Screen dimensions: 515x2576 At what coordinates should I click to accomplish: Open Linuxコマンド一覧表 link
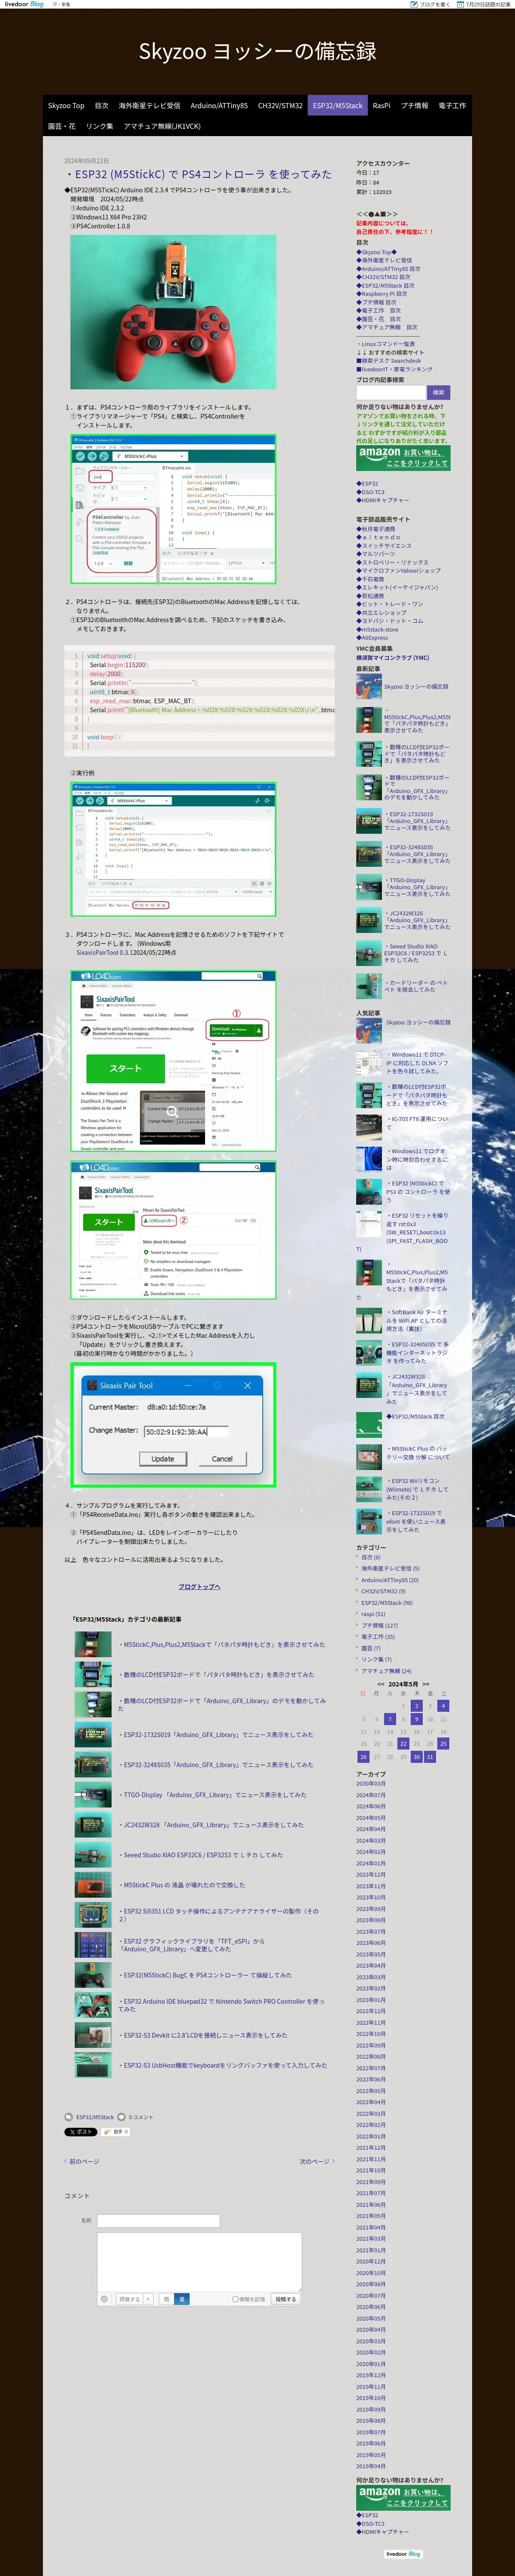click(386, 344)
